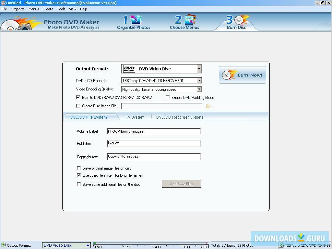The image size is (332, 249).
Task: Open the Menus menu
Action: (34, 9)
